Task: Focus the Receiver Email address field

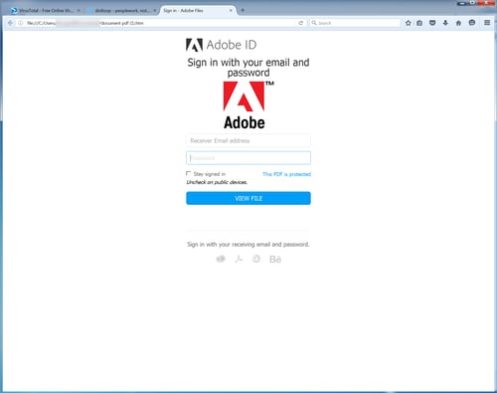Action: [x=248, y=140]
